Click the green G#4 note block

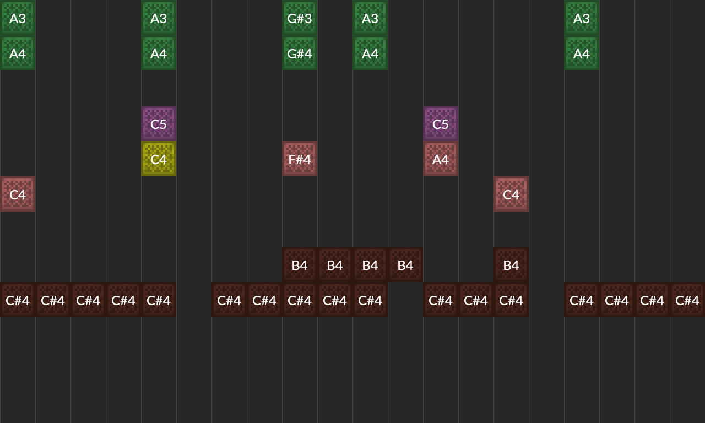[x=300, y=53]
